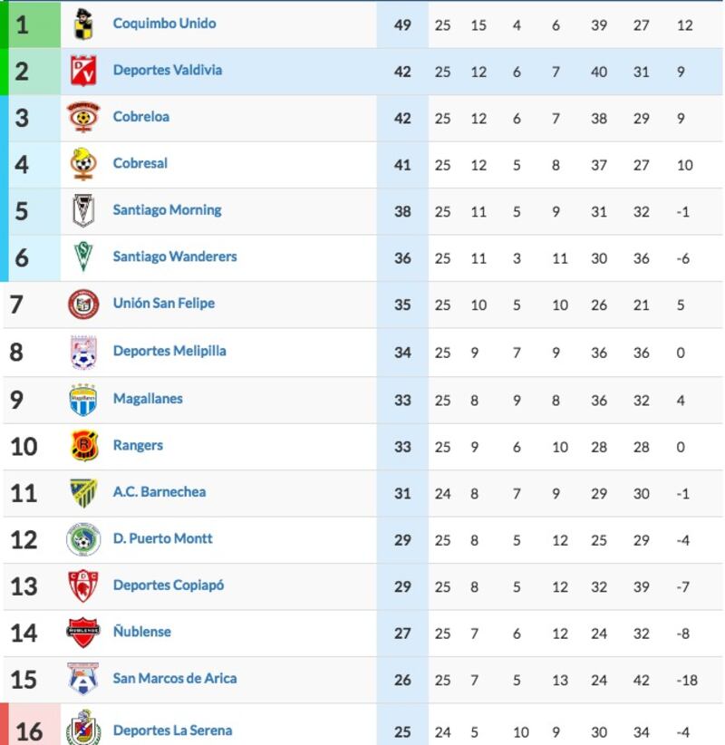
Task: Click the Cobresal team crest
Action: pyautogui.click(x=83, y=164)
